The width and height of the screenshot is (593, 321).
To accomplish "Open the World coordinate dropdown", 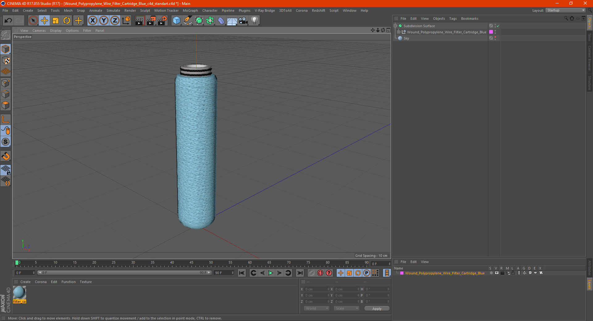I will pyautogui.click(x=317, y=308).
